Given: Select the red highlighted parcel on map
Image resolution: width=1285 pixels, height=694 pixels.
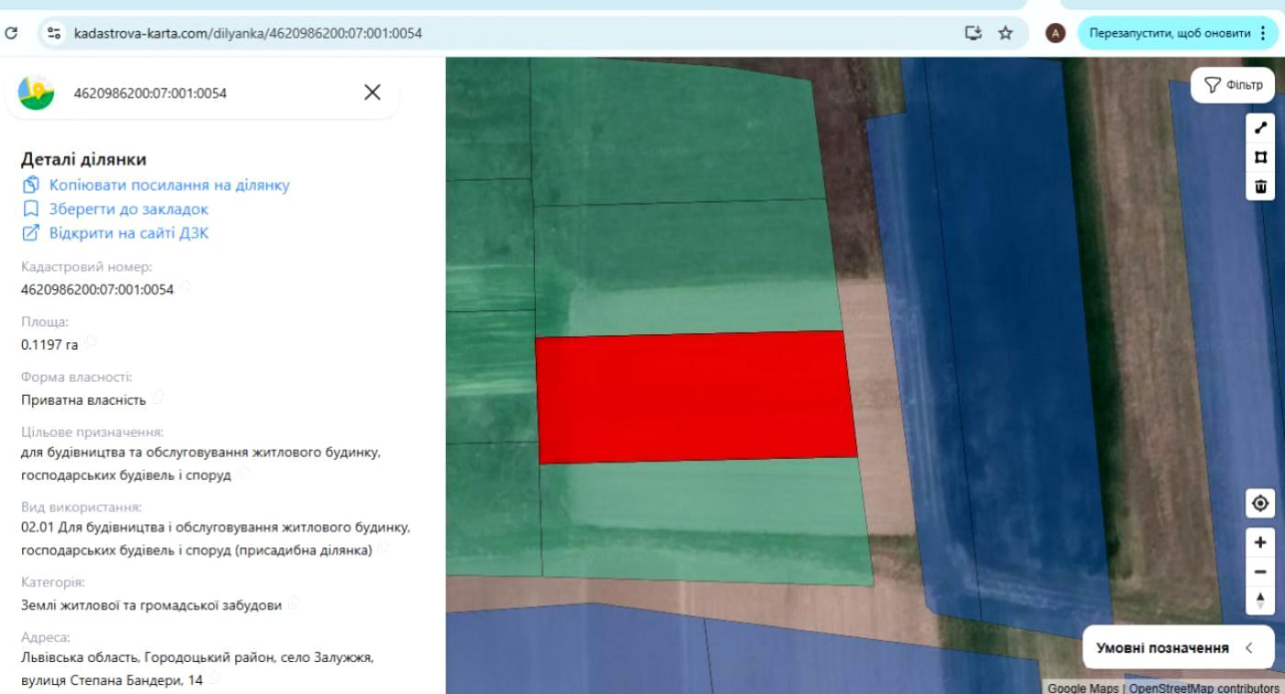Looking at the screenshot, I should click(x=696, y=397).
